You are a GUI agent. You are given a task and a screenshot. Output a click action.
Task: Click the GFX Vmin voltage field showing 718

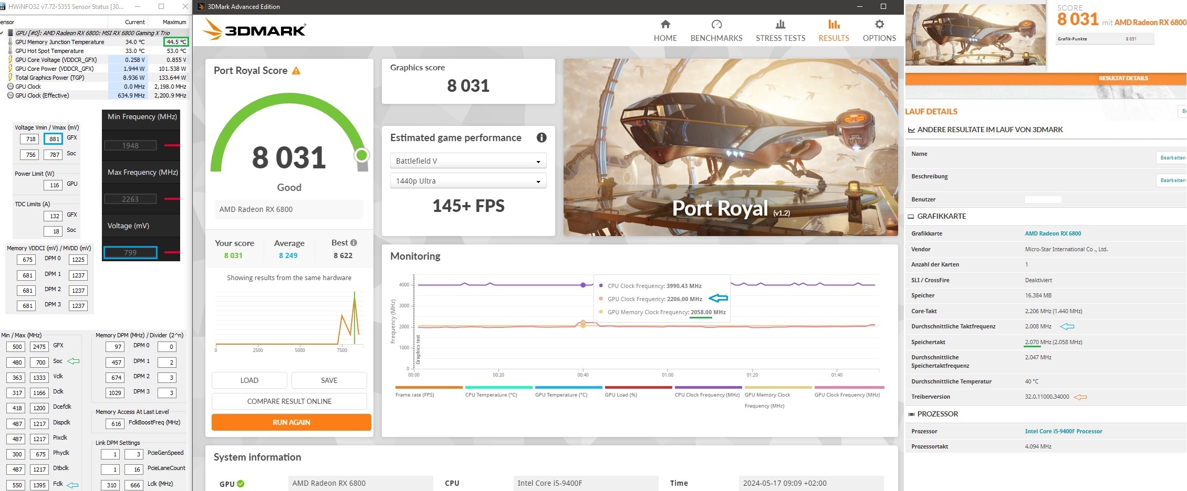coord(29,139)
